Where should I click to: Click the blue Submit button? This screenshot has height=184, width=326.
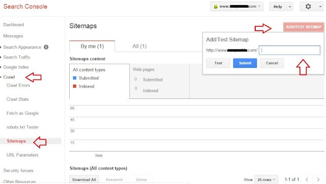(245, 63)
